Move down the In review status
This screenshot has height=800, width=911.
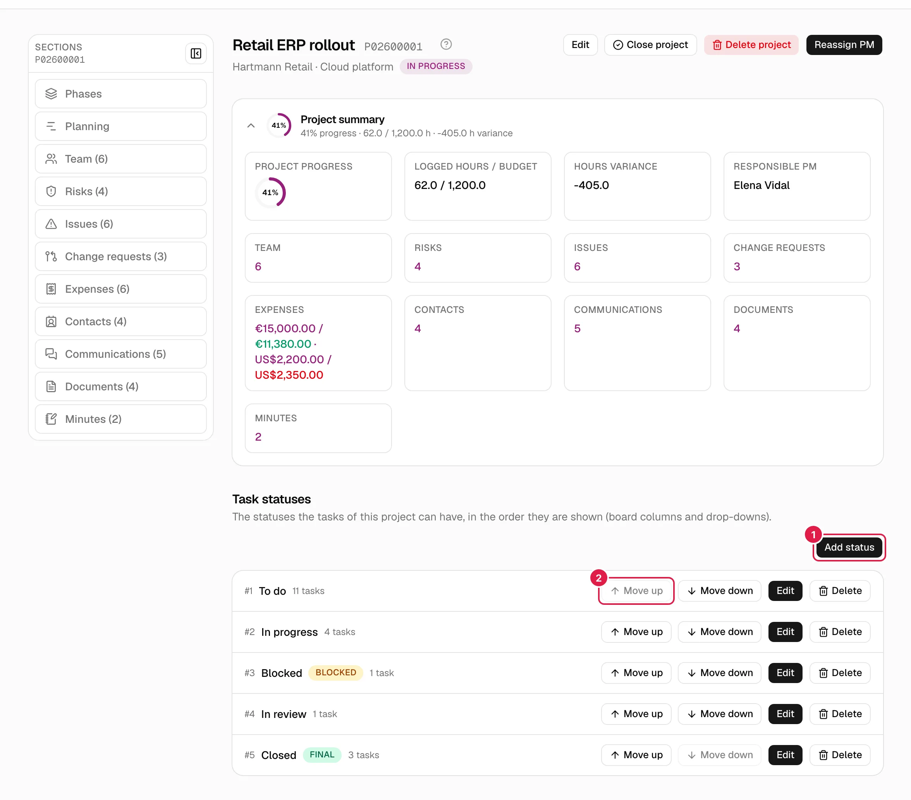pyautogui.click(x=720, y=714)
